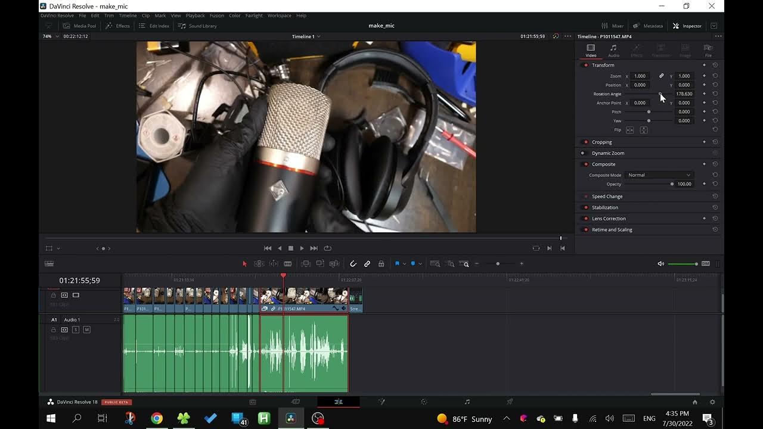Select the Blade Edit Mode tool
The height and width of the screenshot is (429, 763).
(288, 263)
